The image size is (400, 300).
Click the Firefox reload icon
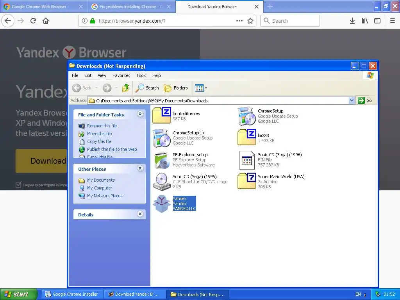34,21
